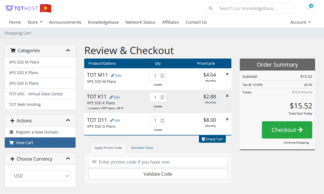
Task: Expand the Store menu
Action: [x=35, y=22]
